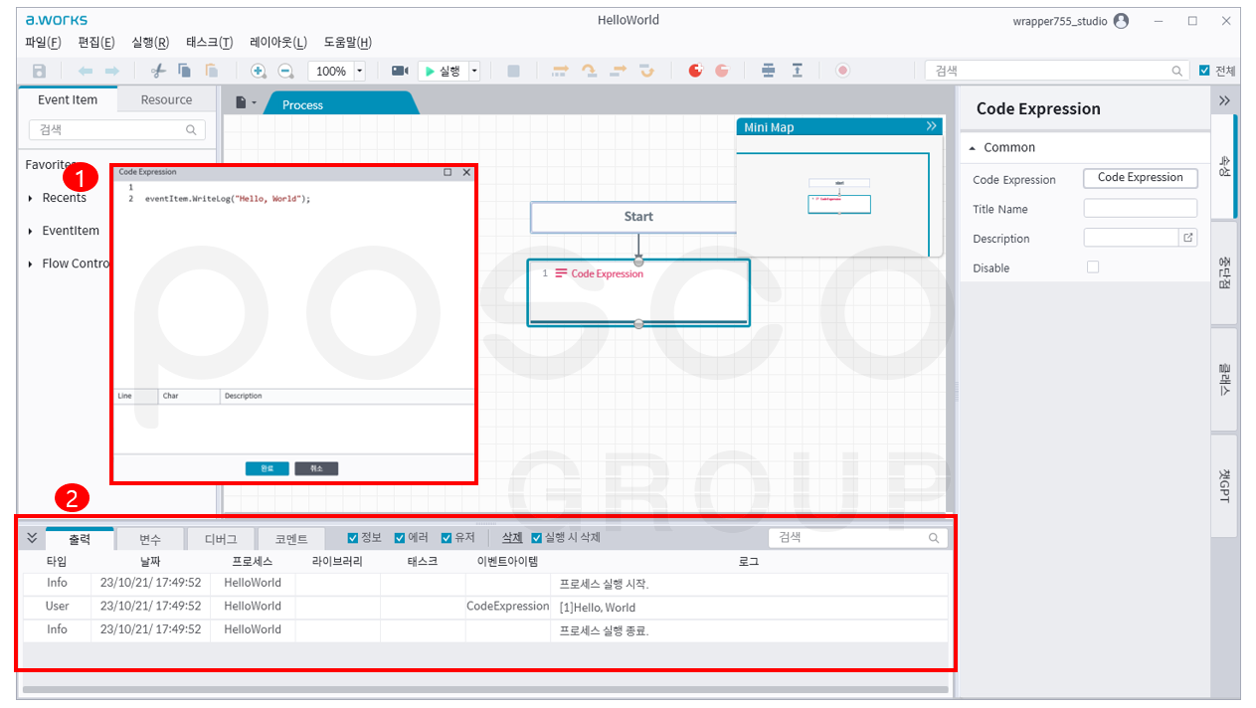The width and height of the screenshot is (1256, 708).
Task: Expand the EventItem tree node
Action: tap(31, 231)
